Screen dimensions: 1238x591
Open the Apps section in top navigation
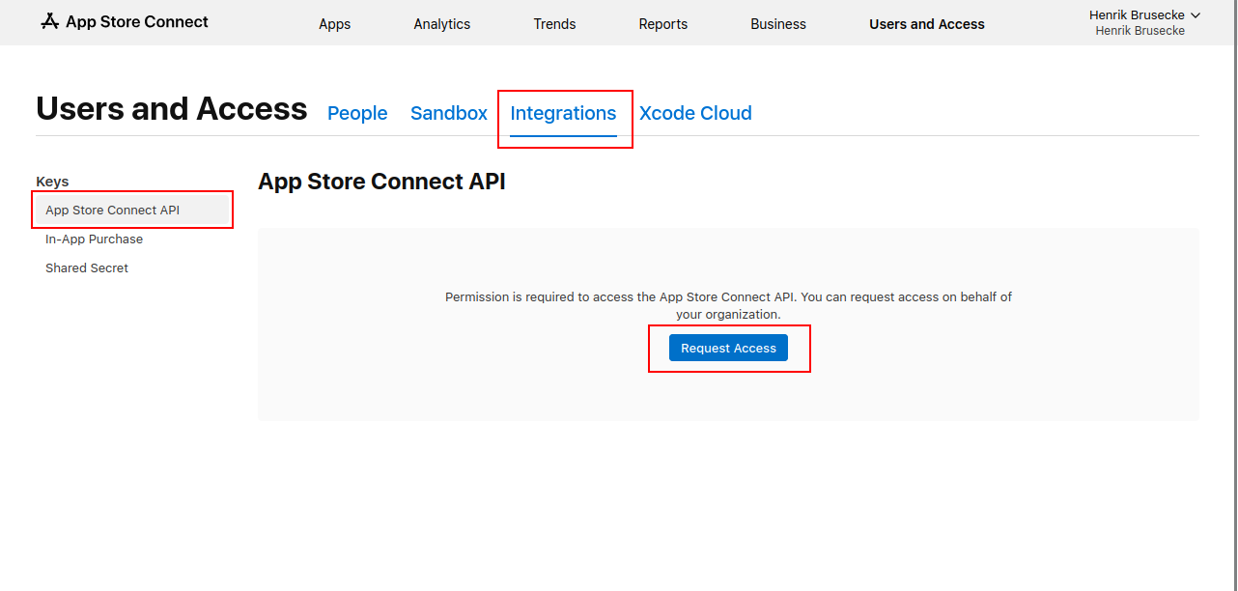[x=335, y=24]
